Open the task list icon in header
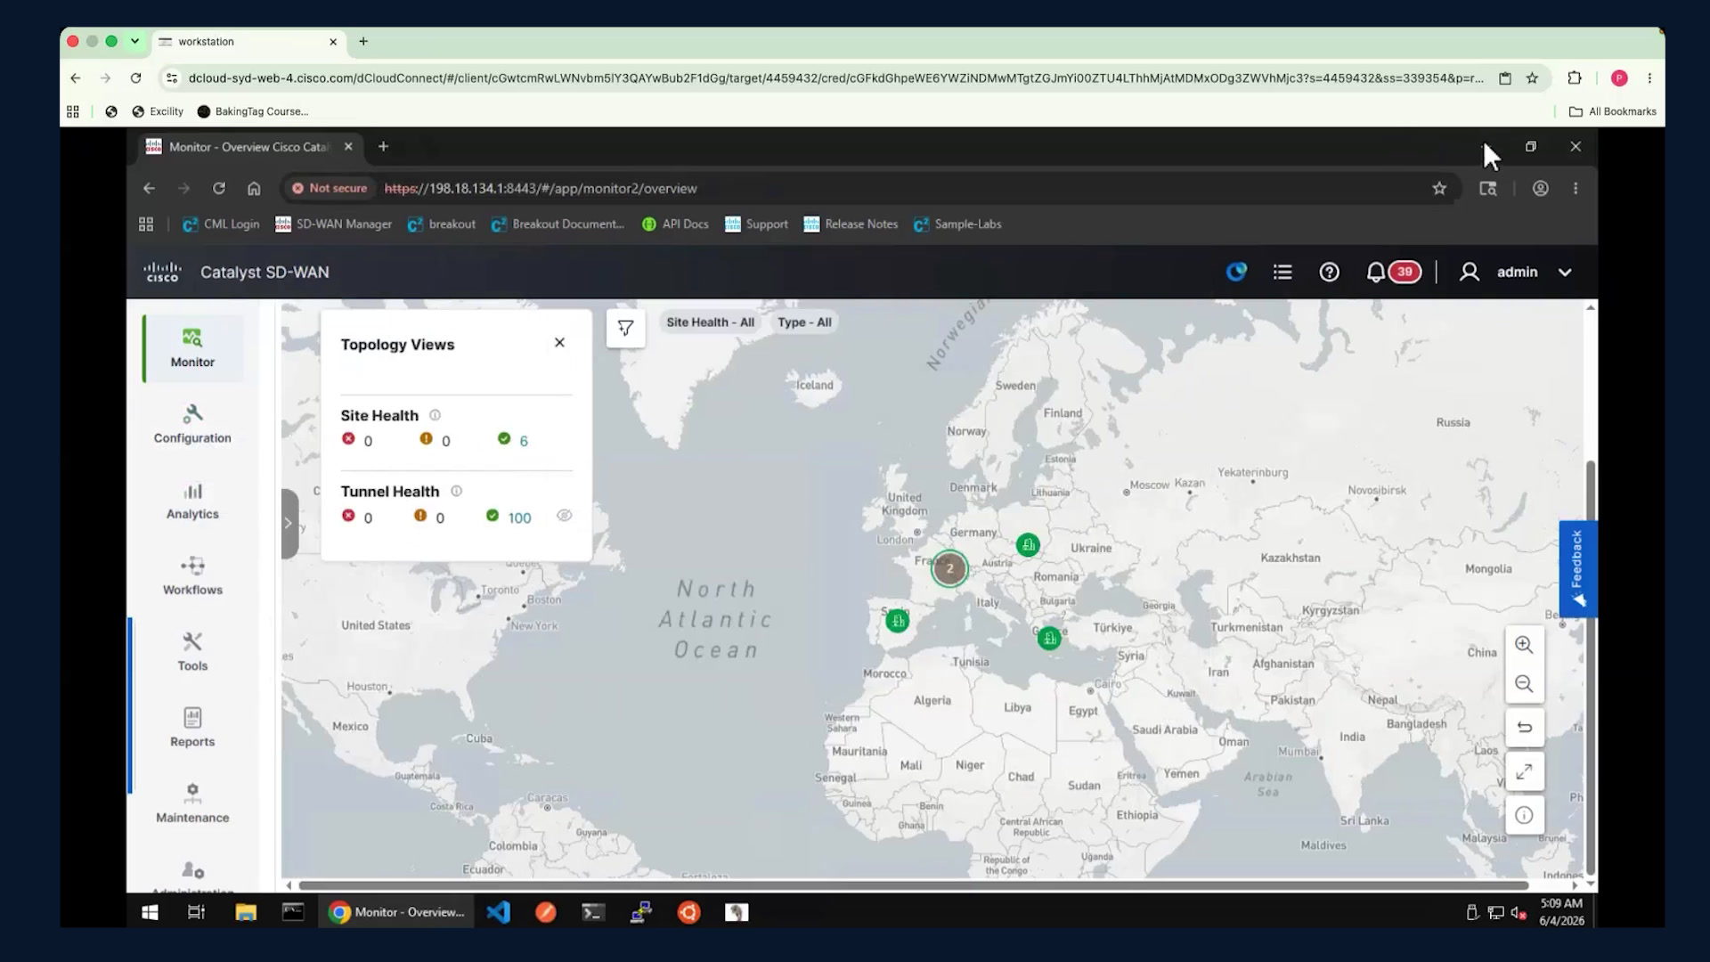Viewport: 1710px width, 962px height. pyautogui.click(x=1282, y=272)
